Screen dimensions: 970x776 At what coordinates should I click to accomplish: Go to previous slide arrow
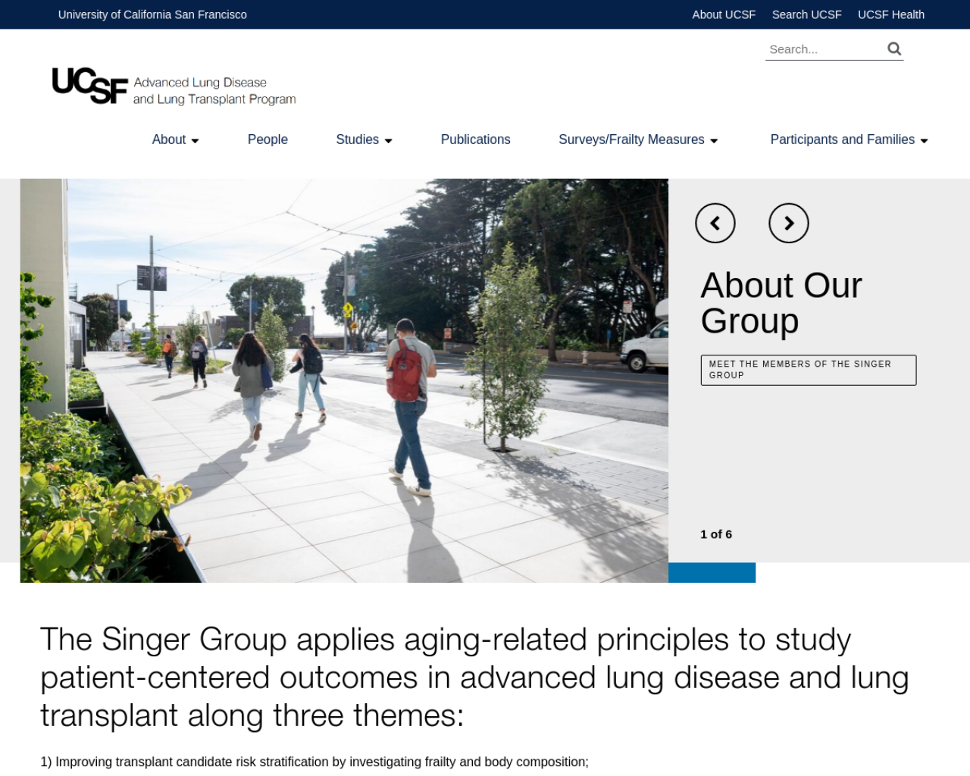click(715, 224)
